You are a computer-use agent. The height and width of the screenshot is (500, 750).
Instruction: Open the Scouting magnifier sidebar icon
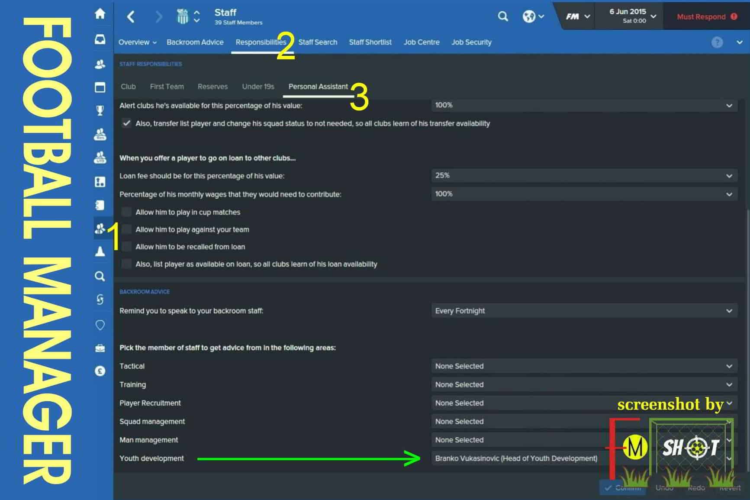pos(100,276)
